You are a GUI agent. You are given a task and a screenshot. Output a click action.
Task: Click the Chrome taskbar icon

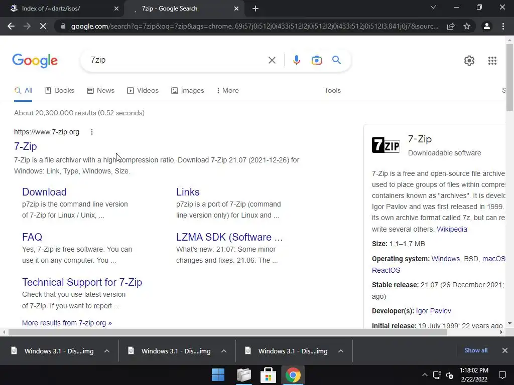tap(293, 375)
